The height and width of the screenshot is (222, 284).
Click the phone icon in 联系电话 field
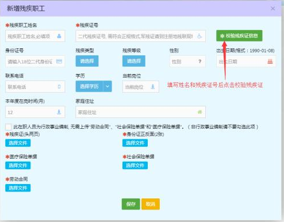[59, 87]
